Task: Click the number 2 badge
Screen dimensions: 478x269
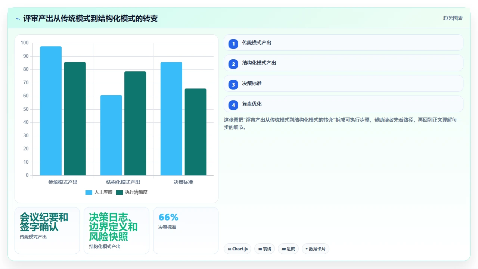Action: point(233,64)
